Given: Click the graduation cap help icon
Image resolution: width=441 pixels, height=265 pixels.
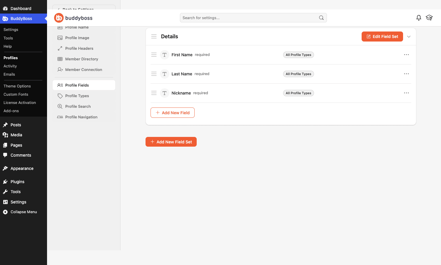Looking at the screenshot, I should click(429, 18).
